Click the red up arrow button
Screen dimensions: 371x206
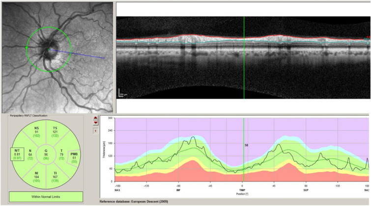click(95, 118)
